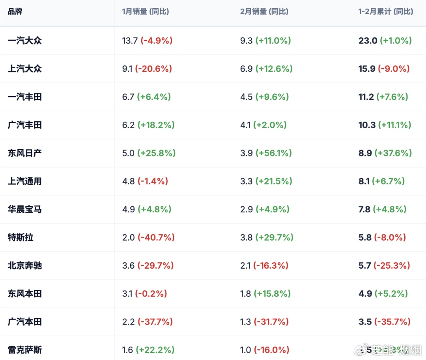The height and width of the screenshot is (360, 426).
Task: Select 东风日产's February +56.1% cell
Action: point(273,153)
